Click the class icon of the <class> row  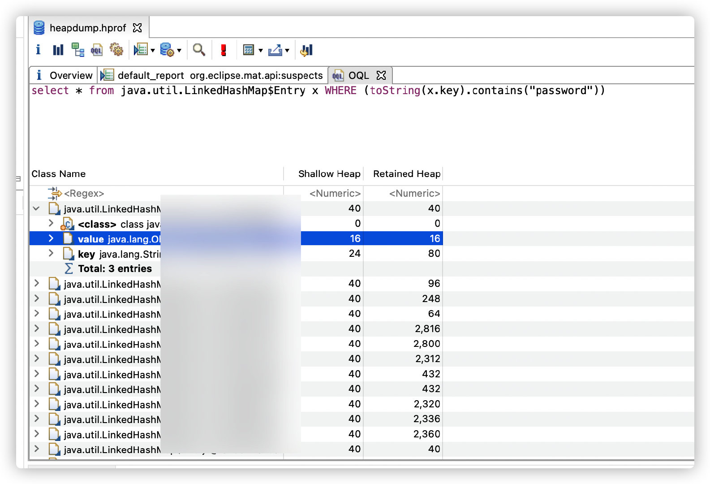click(68, 224)
